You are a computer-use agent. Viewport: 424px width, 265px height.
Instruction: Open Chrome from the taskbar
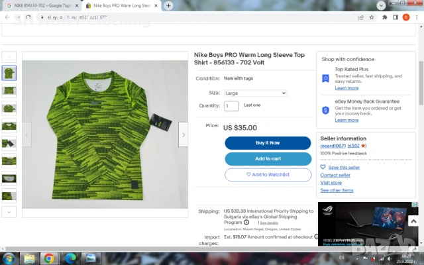pyautogui.click(x=49, y=258)
